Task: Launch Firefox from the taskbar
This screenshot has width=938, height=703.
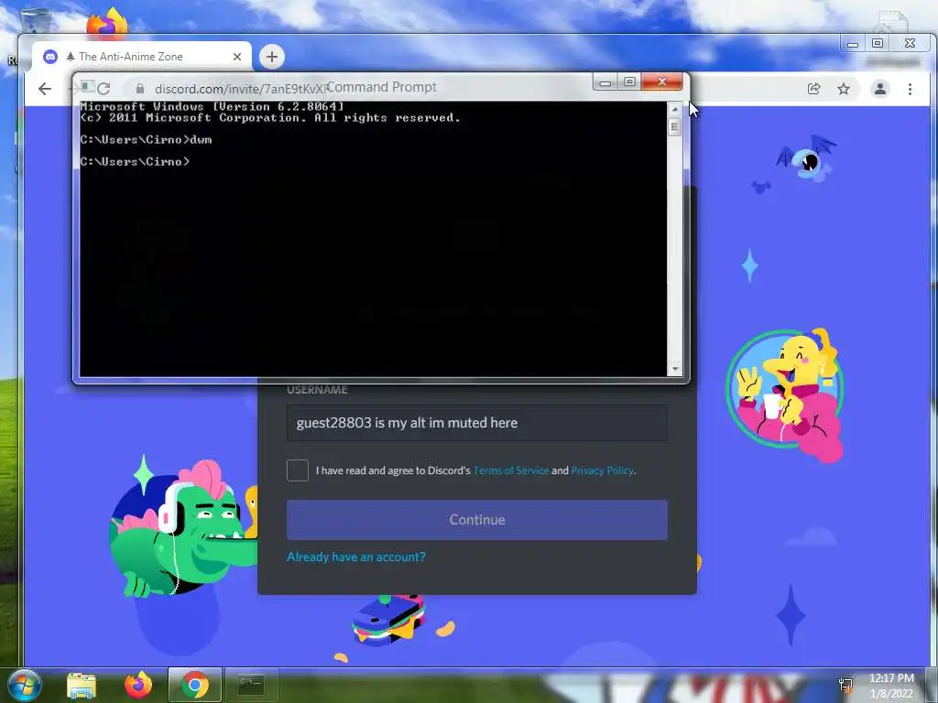Action: pos(138,686)
